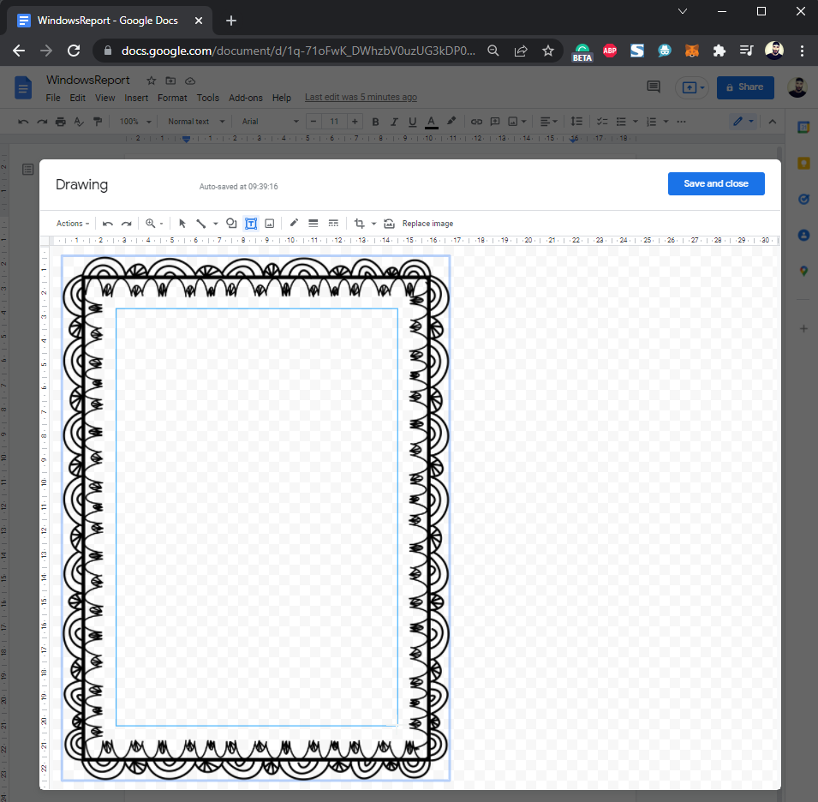The height and width of the screenshot is (802, 818).
Task: Toggle underline formatting
Action: click(412, 122)
